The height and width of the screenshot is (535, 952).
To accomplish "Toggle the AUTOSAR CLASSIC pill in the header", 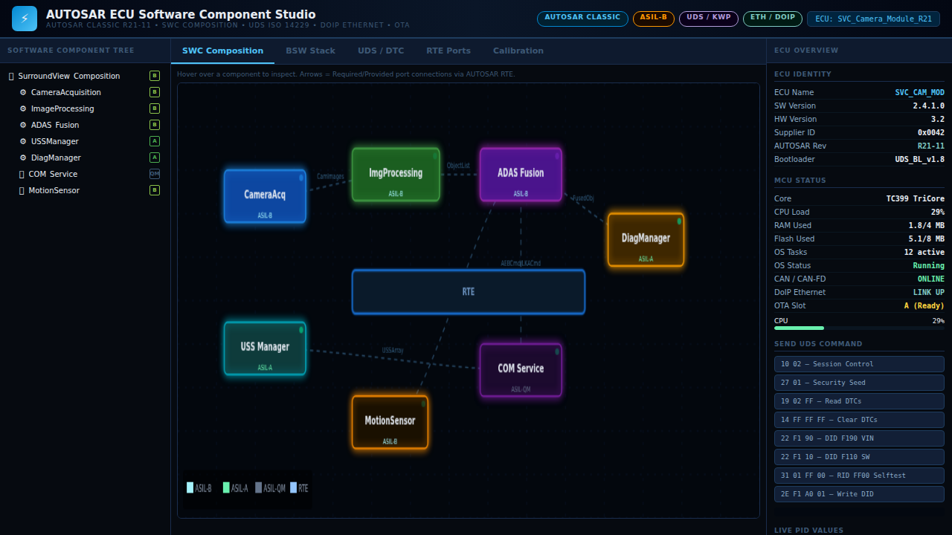I will [582, 19].
